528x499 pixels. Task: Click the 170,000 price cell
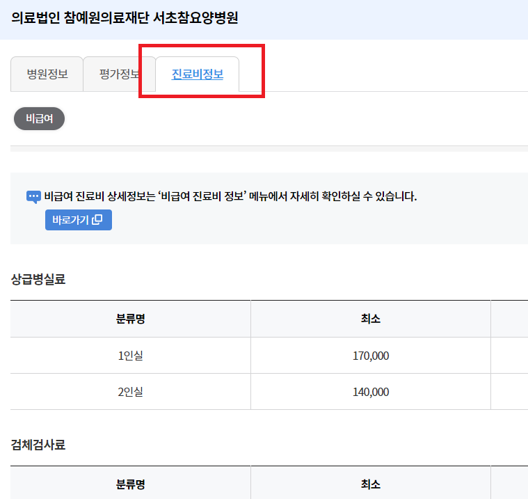point(371,356)
